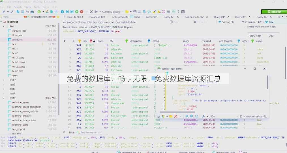The width and height of the screenshot is (287, 153).
Task: Click the print icon in toolbar
Action: point(32,12)
